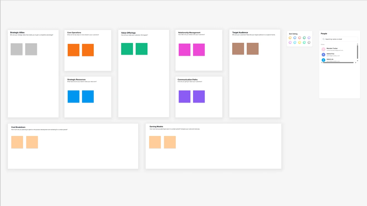Select a green sticky note in Value Offerings
367x206 pixels.
point(127,48)
